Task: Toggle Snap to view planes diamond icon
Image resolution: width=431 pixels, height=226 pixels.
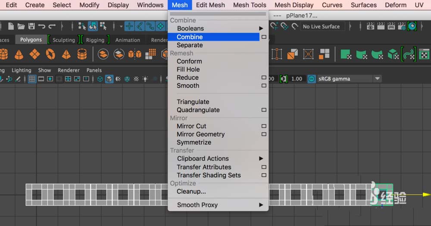Action: [160, 26]
